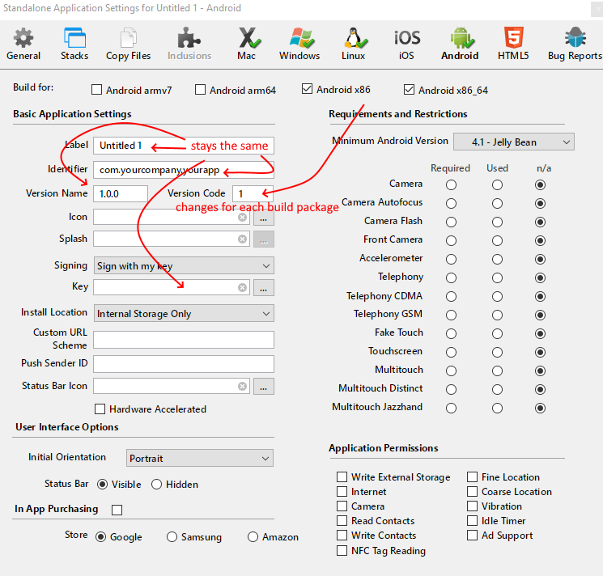Open the Copy Files pane

(128, 44)
